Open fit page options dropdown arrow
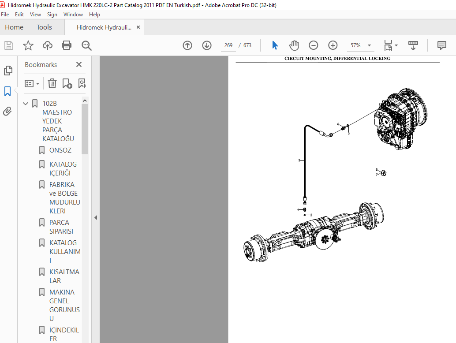This screenshot has height=343, width=456. click(396, 45)
